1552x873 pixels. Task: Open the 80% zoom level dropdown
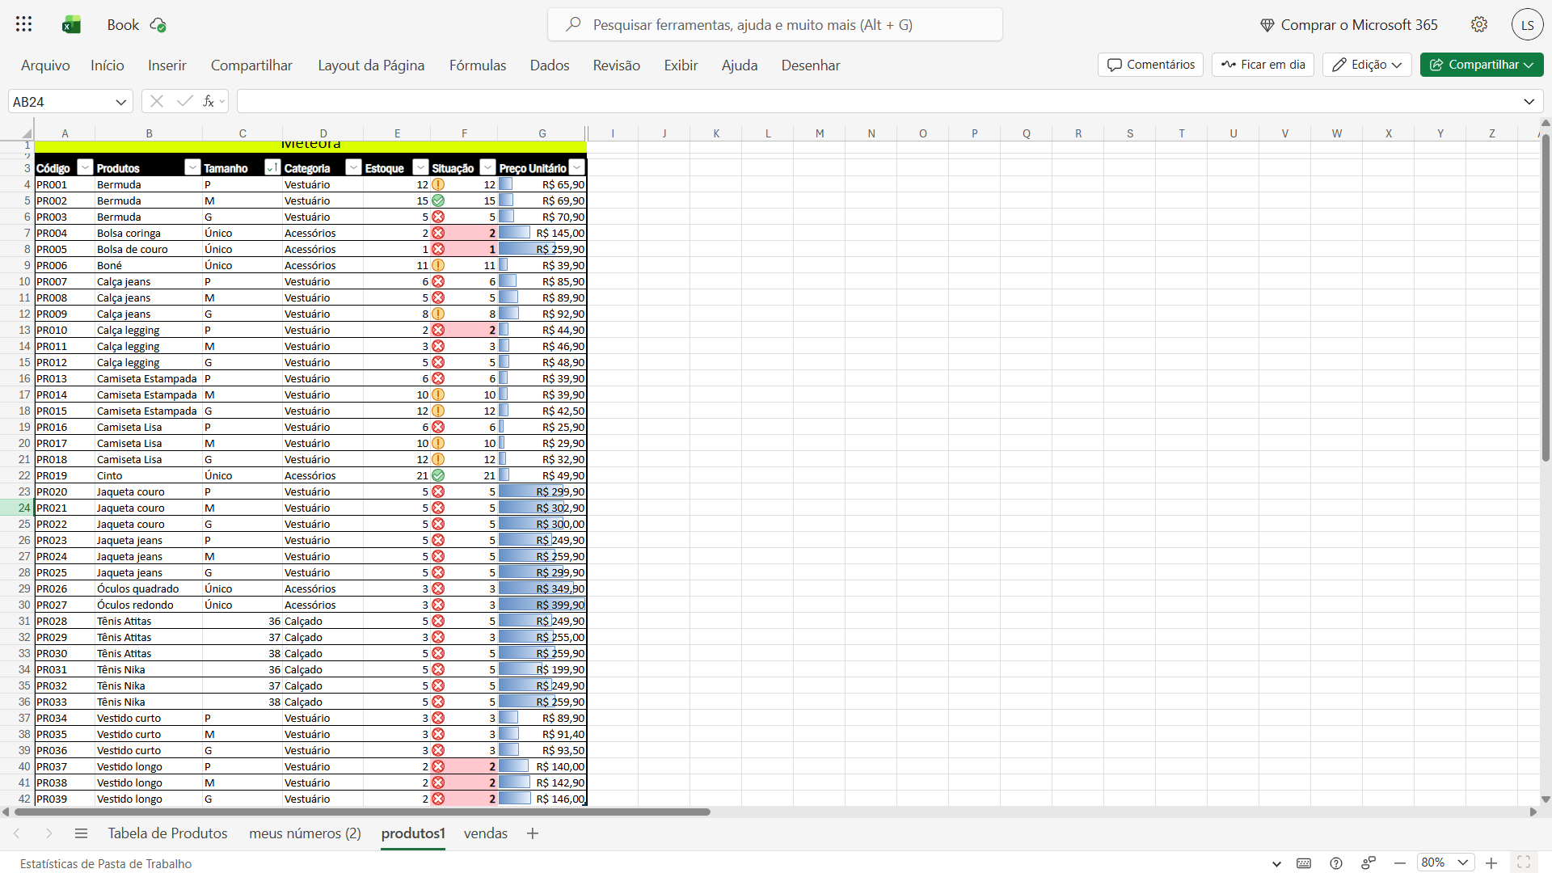1463,862
